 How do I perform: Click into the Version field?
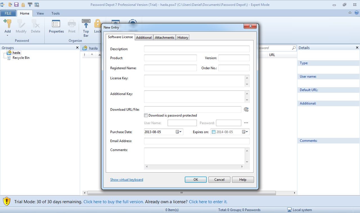[x=234, y=58]
